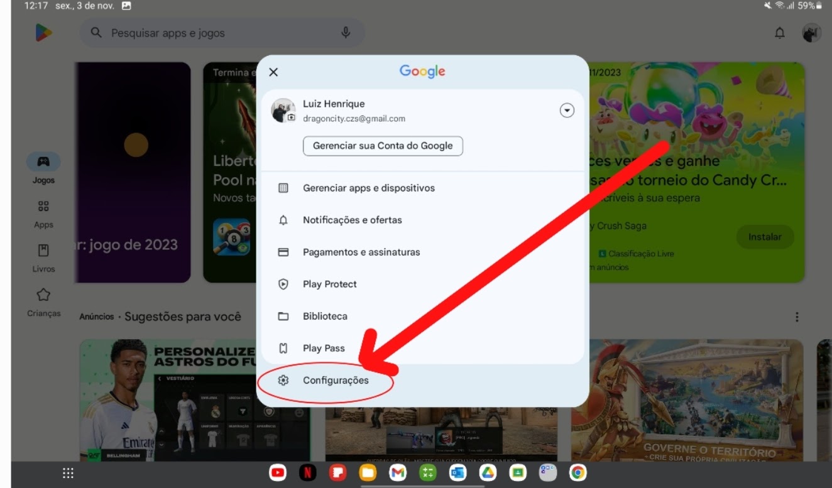Launch Chrome from the taskbar
832x488 pixels.
578,473
